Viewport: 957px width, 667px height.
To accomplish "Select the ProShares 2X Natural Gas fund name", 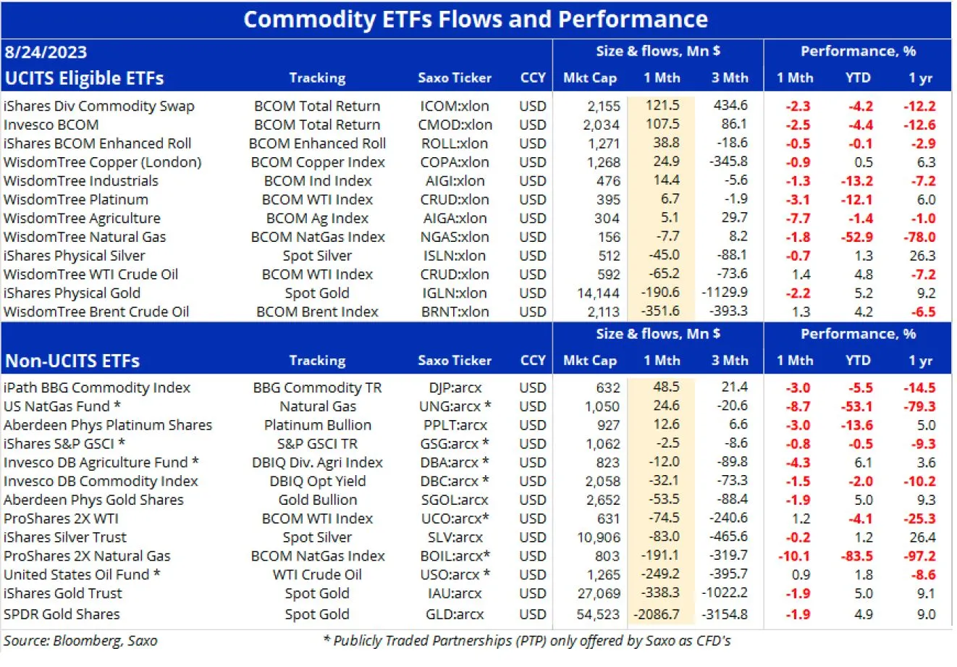I will [x=87, y=556].
